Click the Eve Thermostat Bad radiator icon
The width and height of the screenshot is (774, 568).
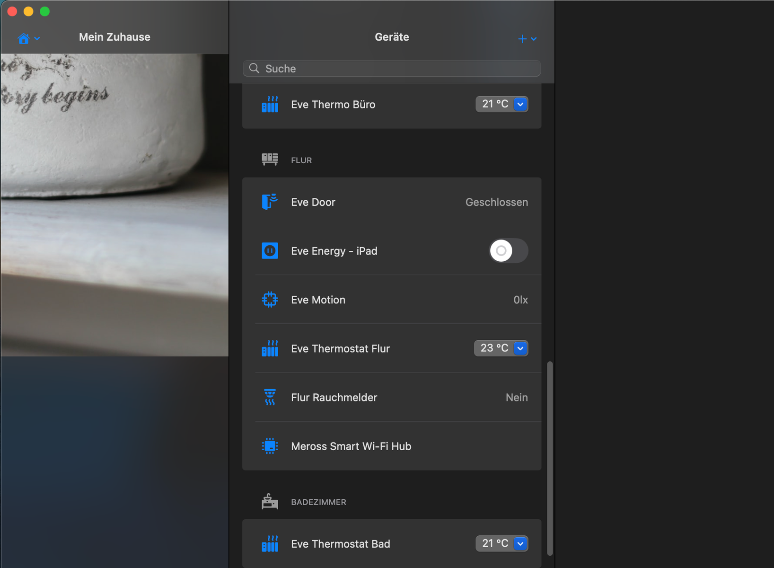click(270, 544)
